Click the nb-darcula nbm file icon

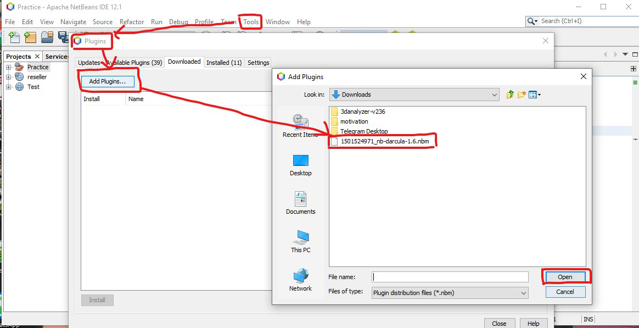(334, 141)
